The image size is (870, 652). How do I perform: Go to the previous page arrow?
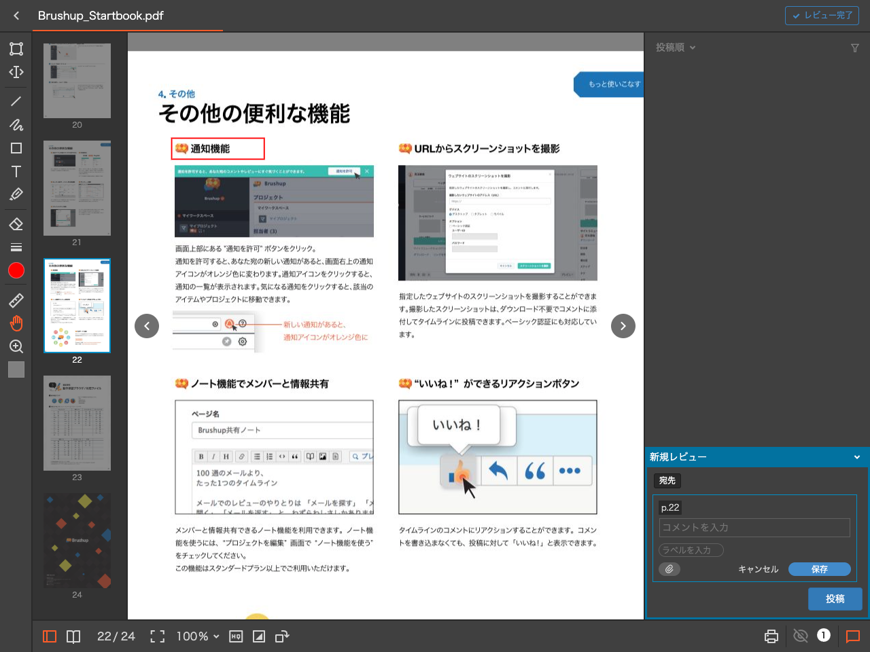click(147, 326)
